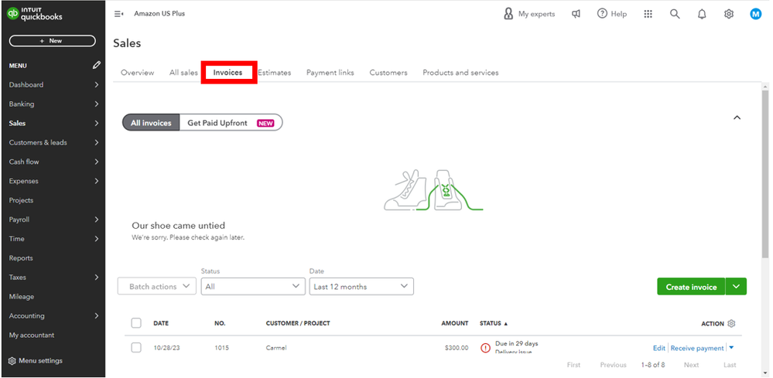Expand the Cash flow submenu chevron
The width and height of the screenshot is (773, 378).
[97, 162]
